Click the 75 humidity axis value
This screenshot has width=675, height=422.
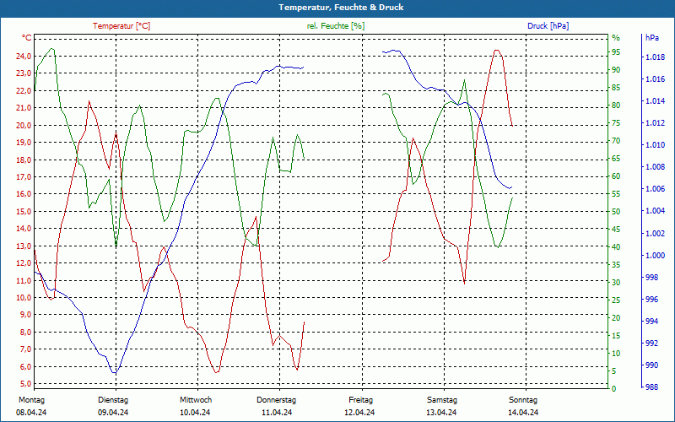click(616, 123)
